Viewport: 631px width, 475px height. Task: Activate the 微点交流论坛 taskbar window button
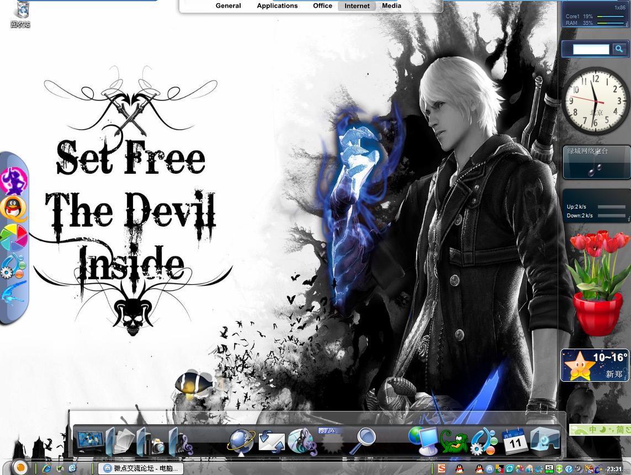(141, 468)
